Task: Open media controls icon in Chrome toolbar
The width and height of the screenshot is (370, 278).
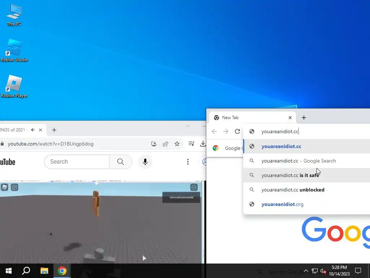Action: point(192,143)
